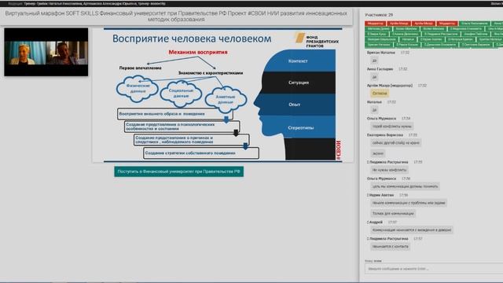Click Людмила Растрыгина name at 17:55
503x283 pixels.
point(388,162)
